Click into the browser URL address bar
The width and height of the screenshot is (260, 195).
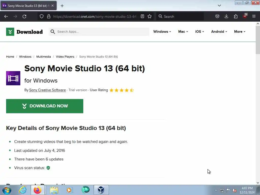[94, 17]
